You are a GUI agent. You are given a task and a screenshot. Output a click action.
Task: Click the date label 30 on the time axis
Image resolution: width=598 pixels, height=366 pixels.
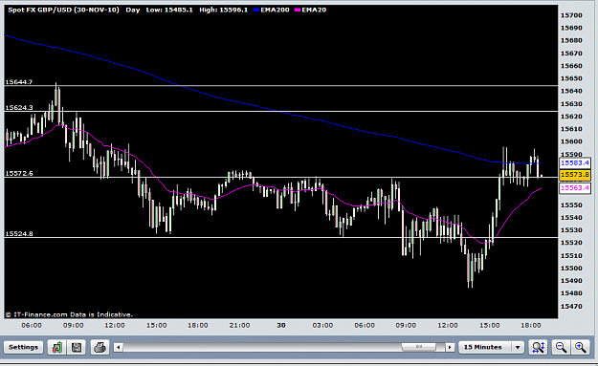point(281,325)
